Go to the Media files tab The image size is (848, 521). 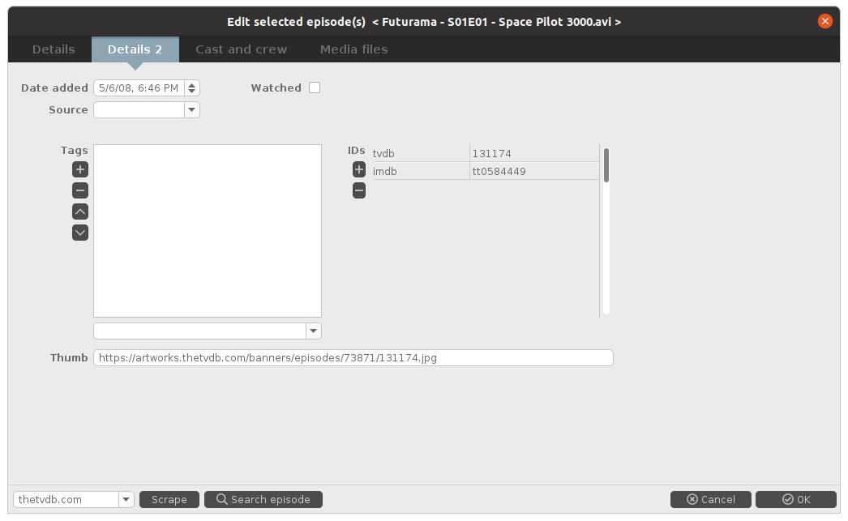pyautogui.click(x=353, y=49)
